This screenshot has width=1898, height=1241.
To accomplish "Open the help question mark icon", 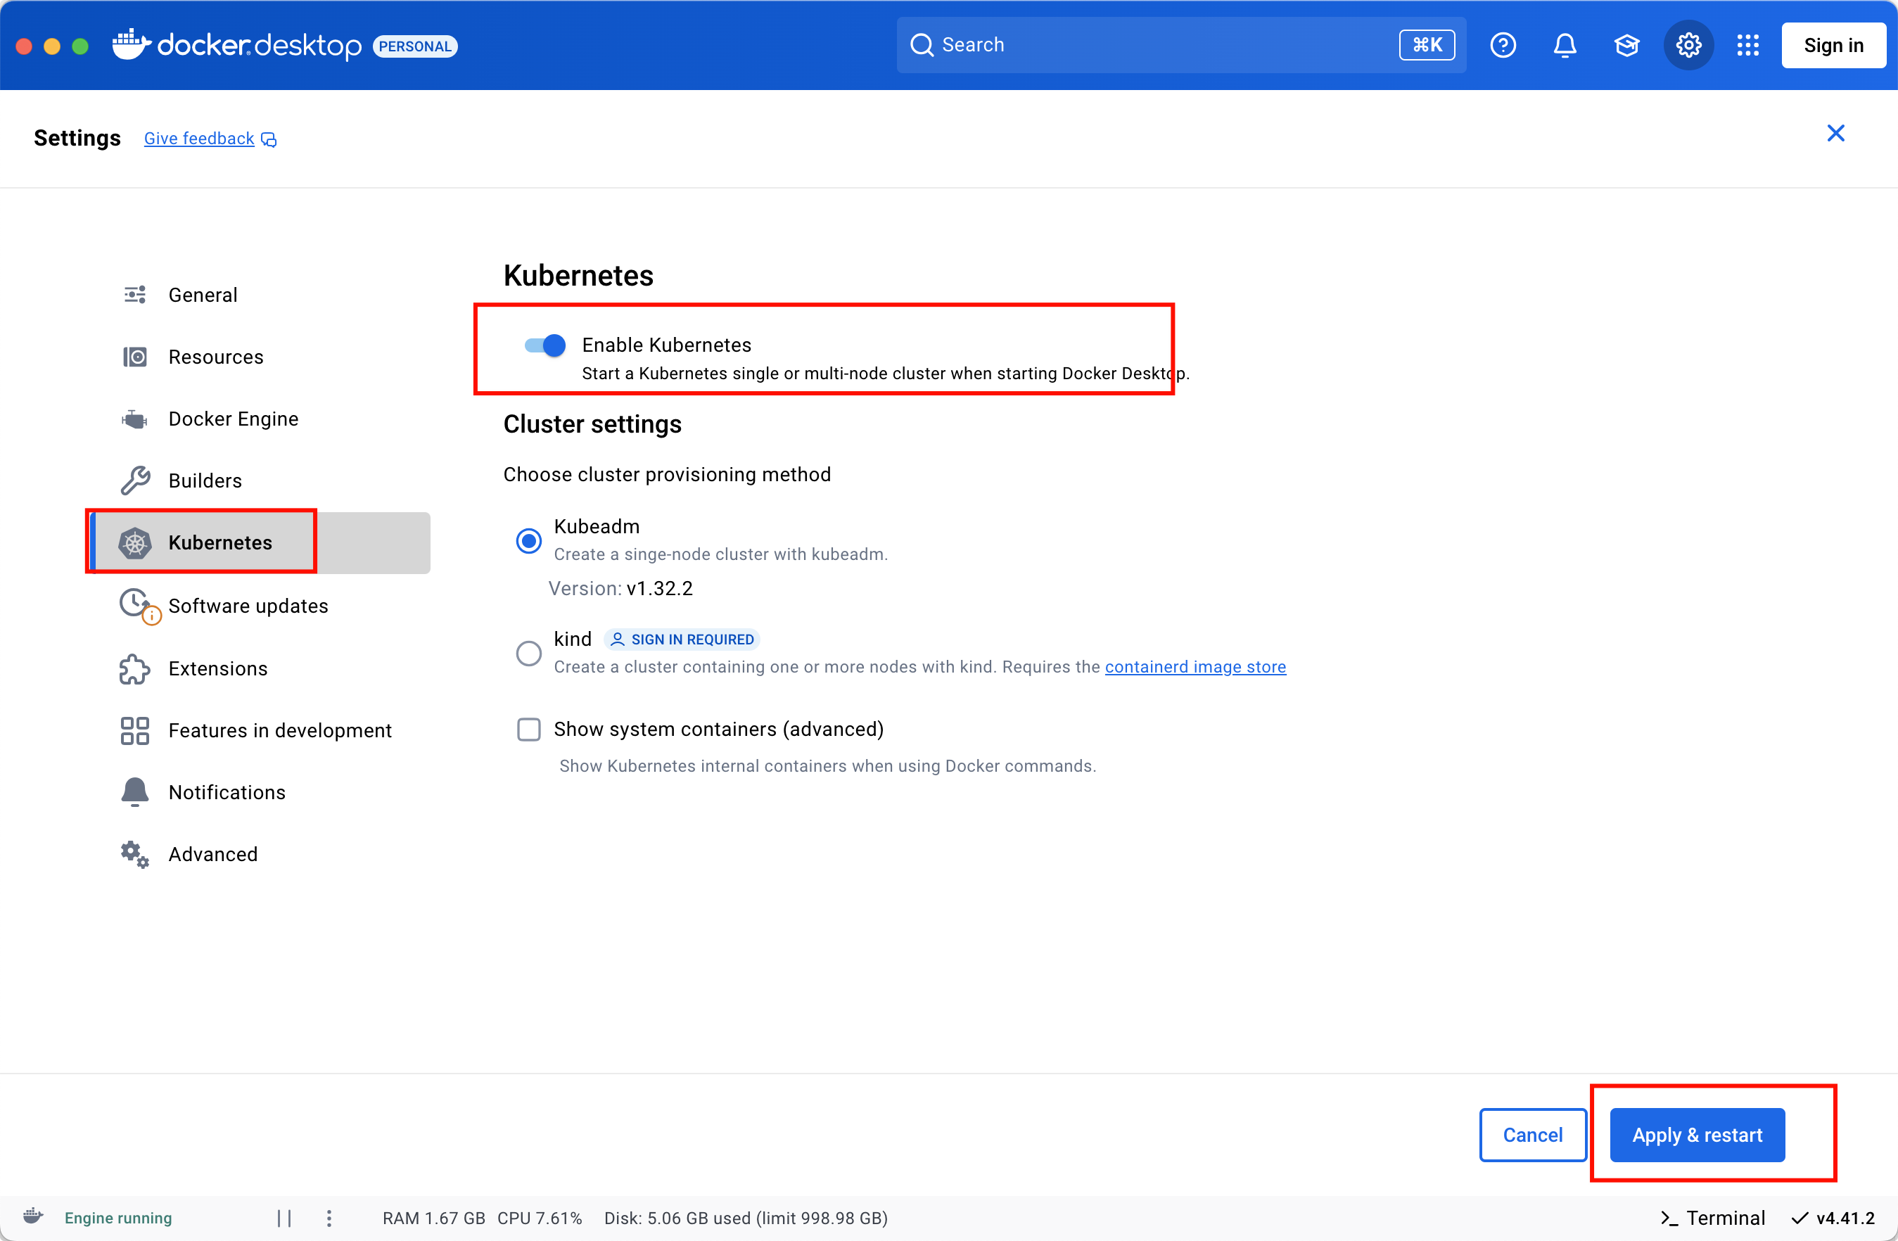I will tap(1503, 46).
